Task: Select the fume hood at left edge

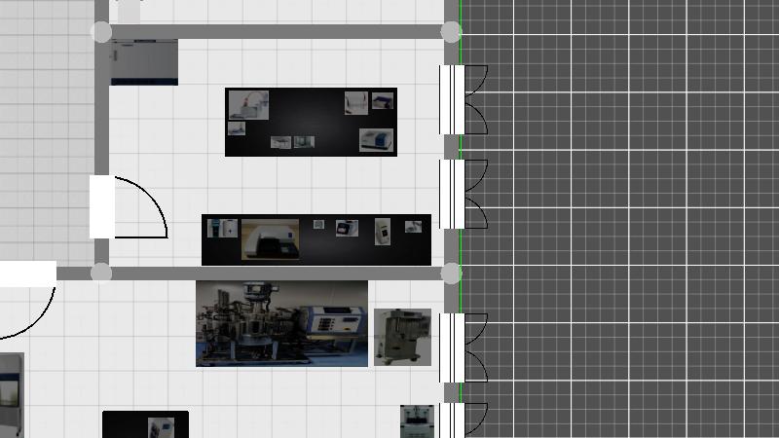Action: (x=10, y=394)
